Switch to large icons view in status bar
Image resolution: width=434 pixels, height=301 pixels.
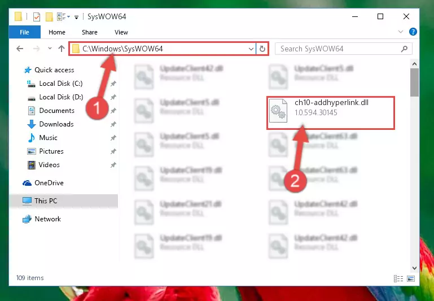point(411,278)
